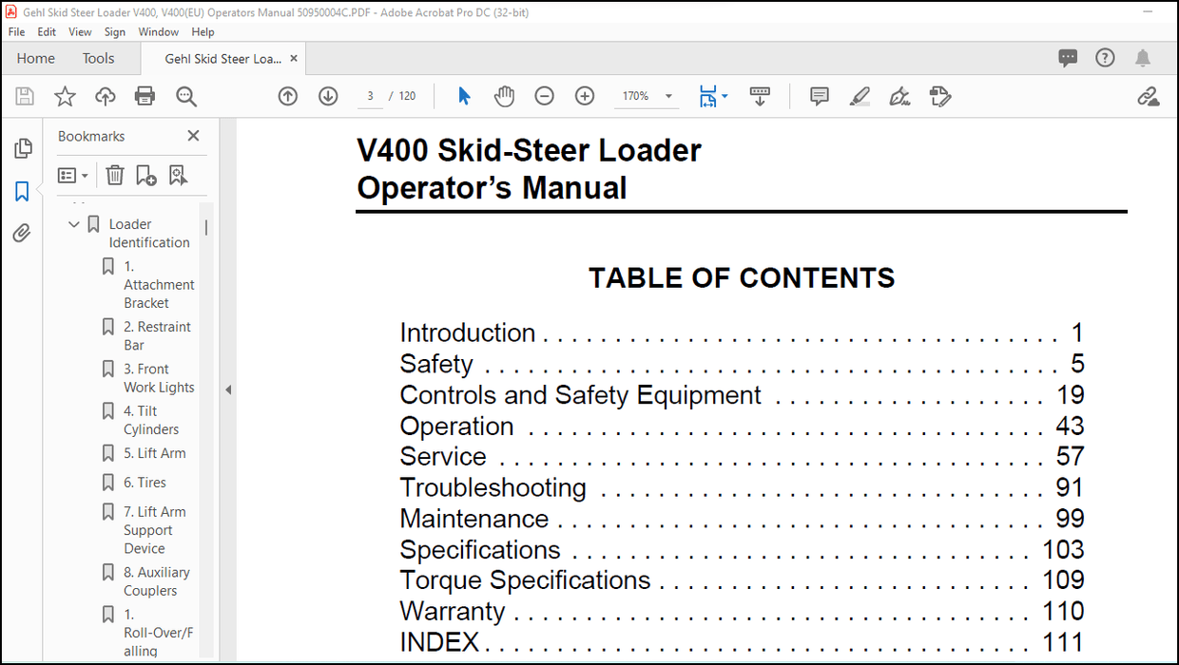Go to the next page

tap(327, 96)
